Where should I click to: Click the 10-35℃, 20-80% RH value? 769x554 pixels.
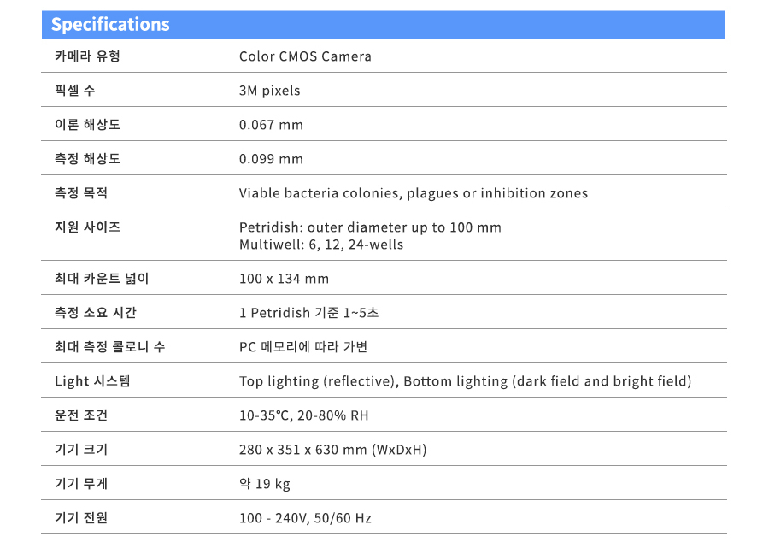tap(303, 415)
